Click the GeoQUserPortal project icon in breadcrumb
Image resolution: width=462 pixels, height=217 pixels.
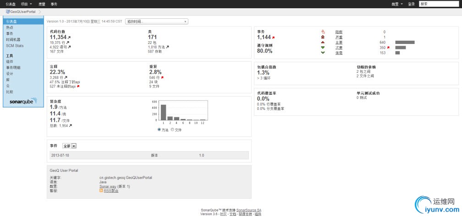tap(8, 11)
